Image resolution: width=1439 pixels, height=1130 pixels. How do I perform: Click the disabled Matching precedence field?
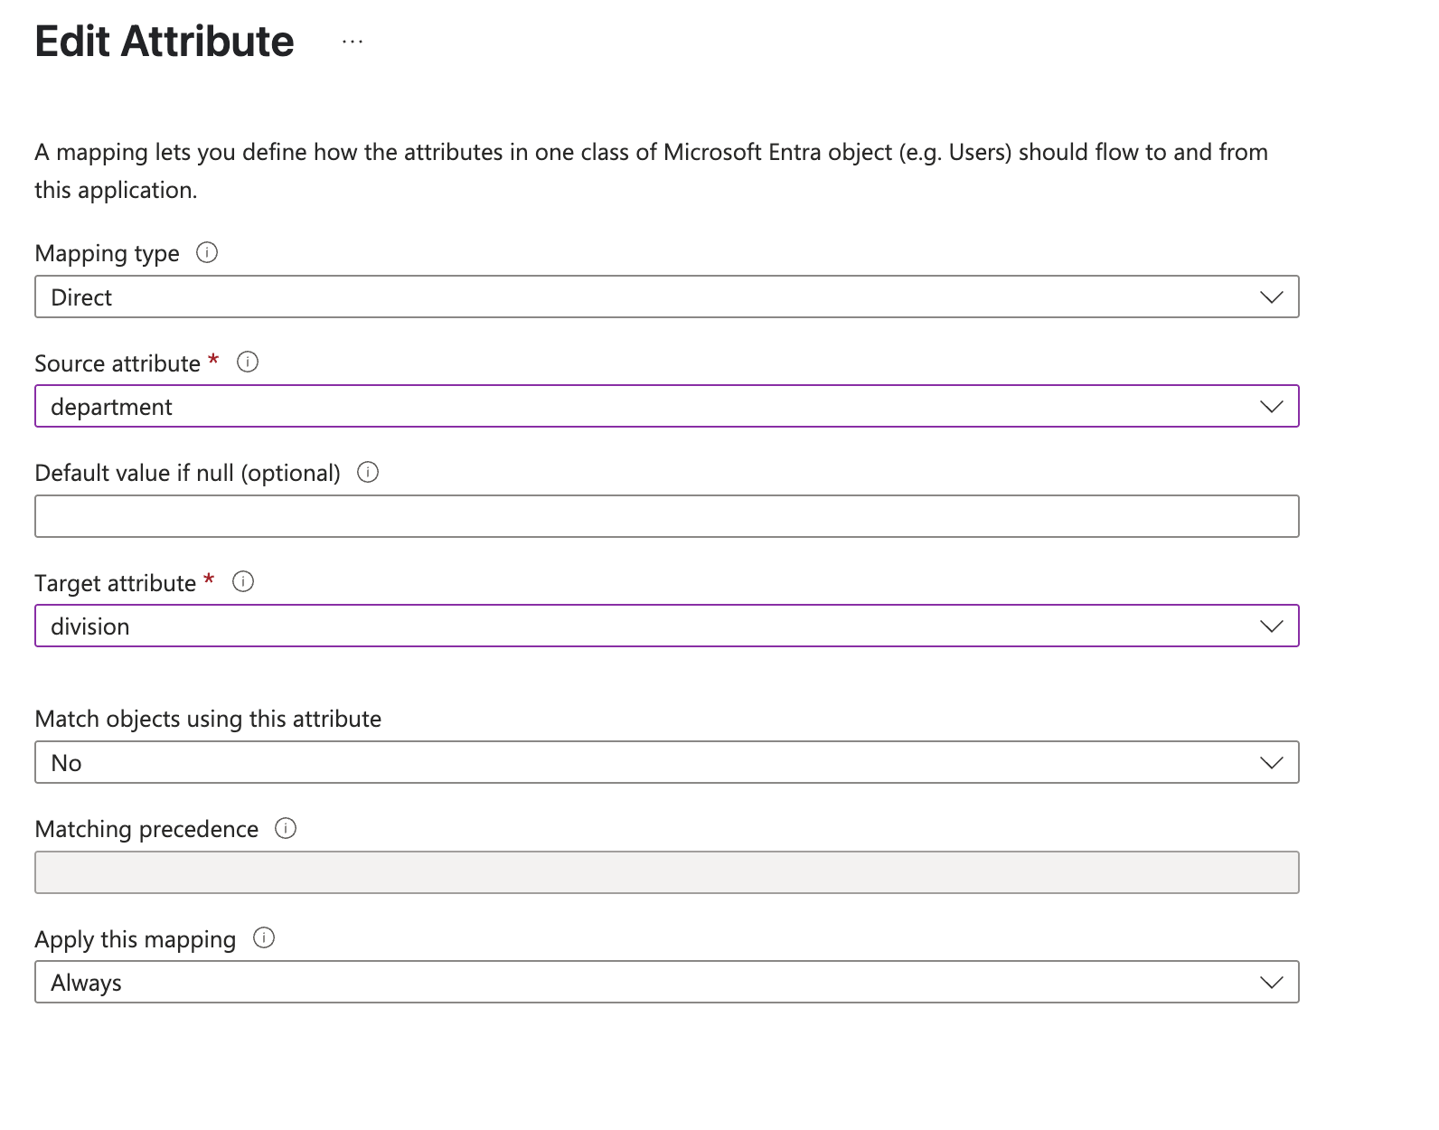click(666, 872)
